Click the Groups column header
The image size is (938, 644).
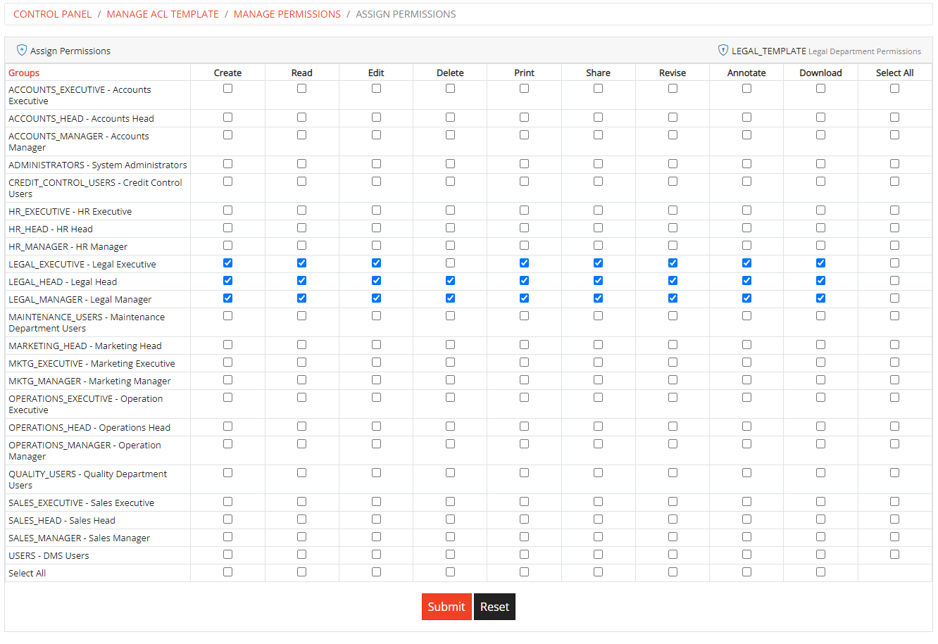click(x=24, y=73)
